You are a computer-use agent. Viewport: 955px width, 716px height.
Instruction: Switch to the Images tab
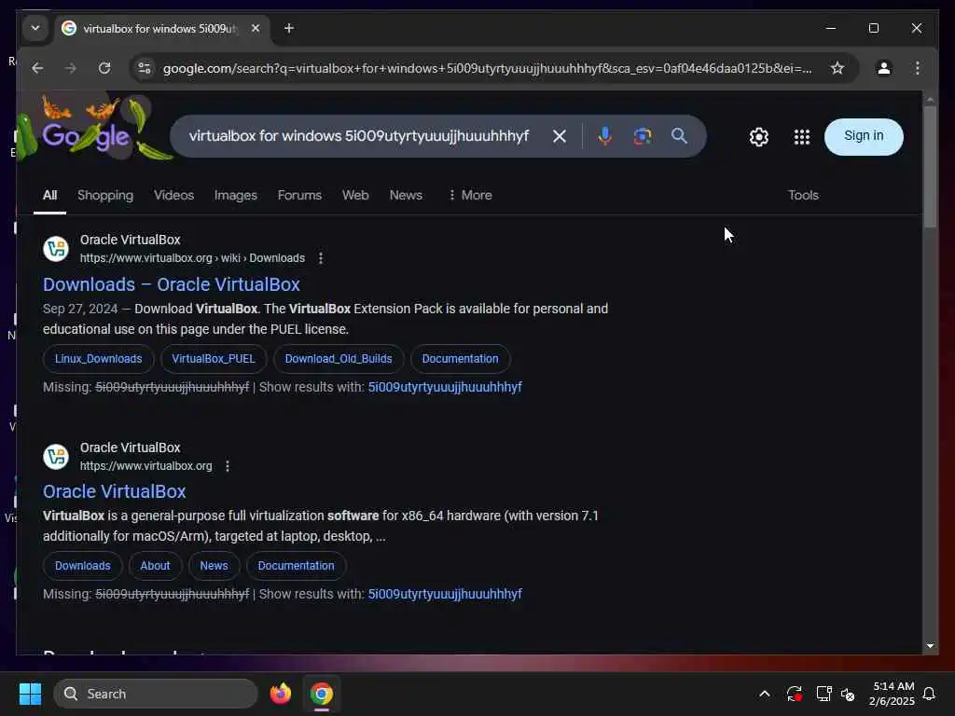[236, 196]
